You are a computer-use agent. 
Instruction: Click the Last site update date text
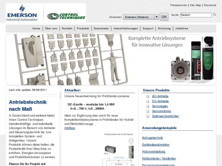click(28, 90)
